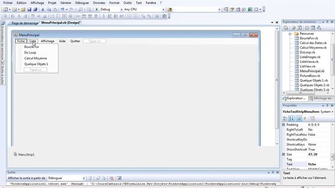Click the Copy icon in the toolbar
The height and width of the screenshot is (188, 335).
(x=49, y=9)
